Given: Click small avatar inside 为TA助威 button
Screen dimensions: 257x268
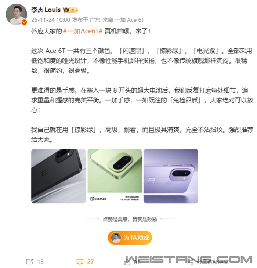Looking at the screenshot, I should (x=116, y=238).
